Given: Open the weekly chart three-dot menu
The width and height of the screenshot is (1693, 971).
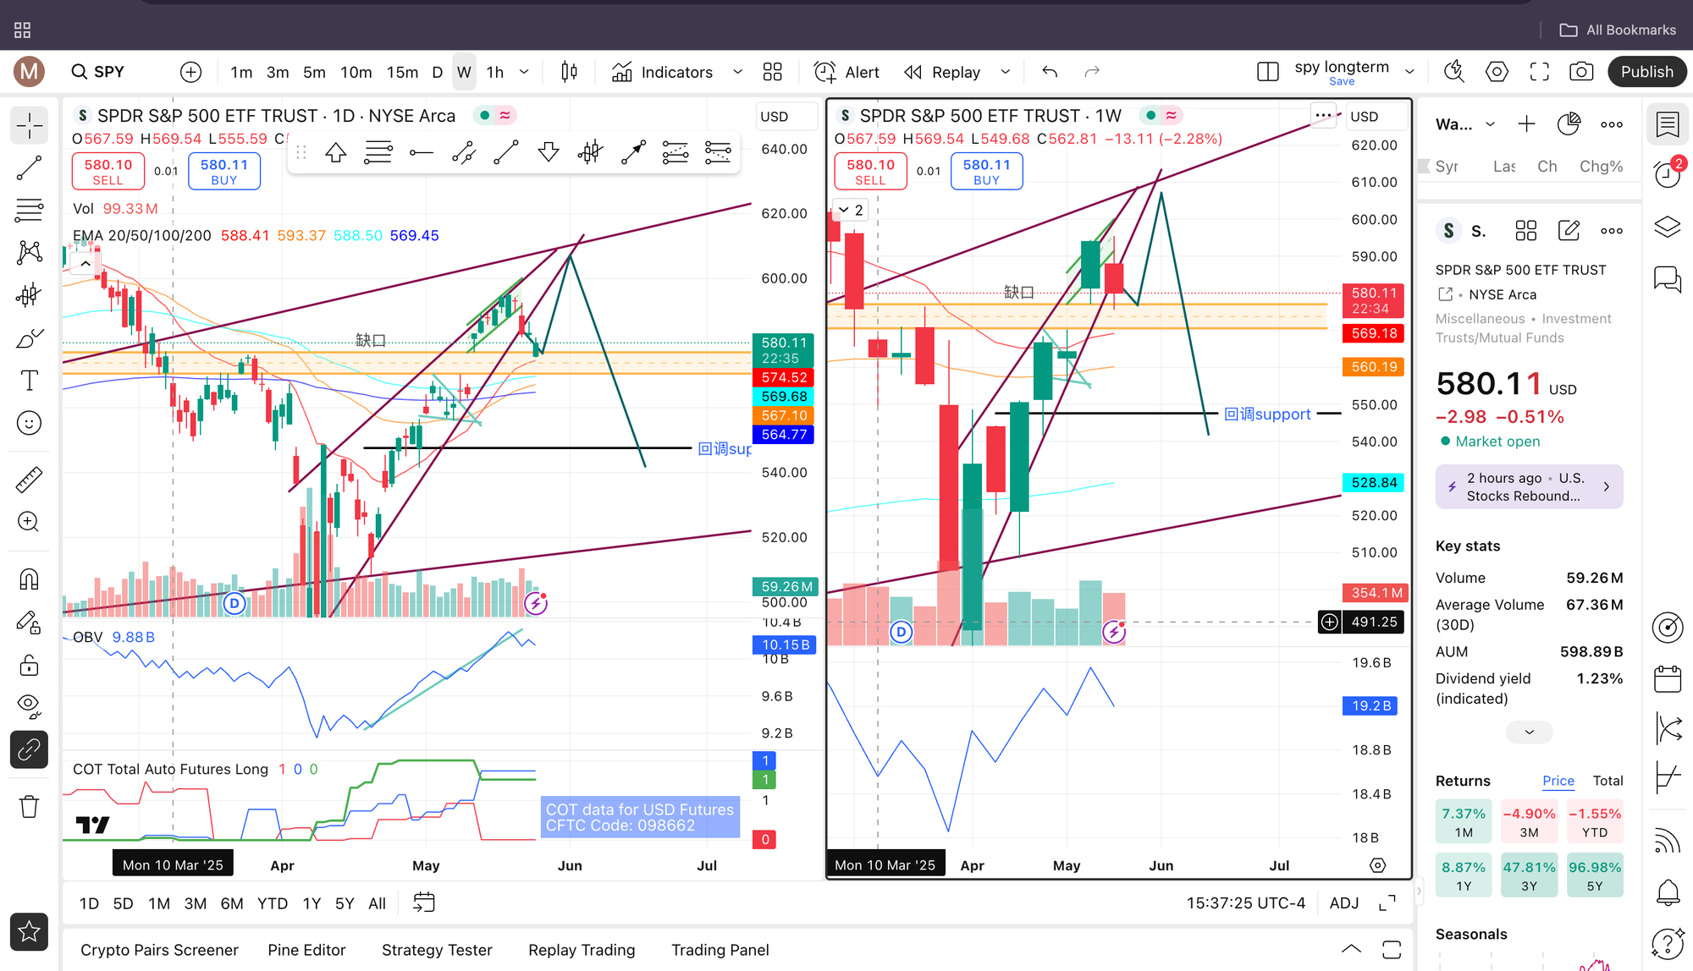Looking at the screenshot, I should pos(1323,116).
